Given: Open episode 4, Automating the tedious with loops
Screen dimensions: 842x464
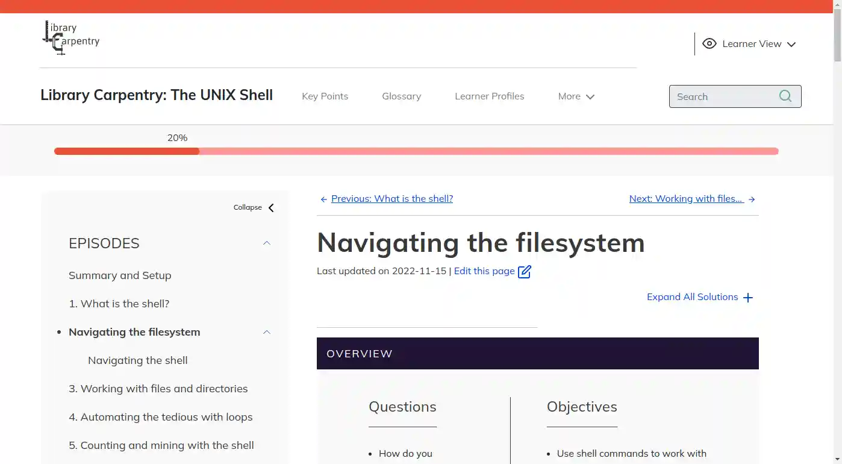Looking at the screenshot, I should 161,416.
